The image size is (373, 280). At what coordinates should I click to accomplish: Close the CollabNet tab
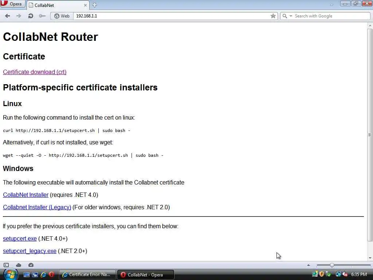(85, 5)
